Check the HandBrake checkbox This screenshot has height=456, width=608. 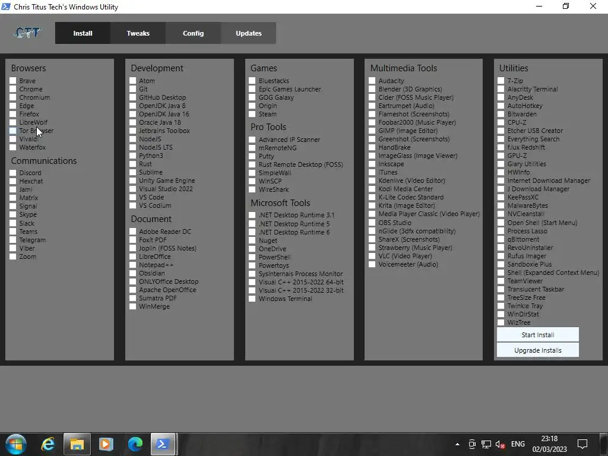[372, 147]
